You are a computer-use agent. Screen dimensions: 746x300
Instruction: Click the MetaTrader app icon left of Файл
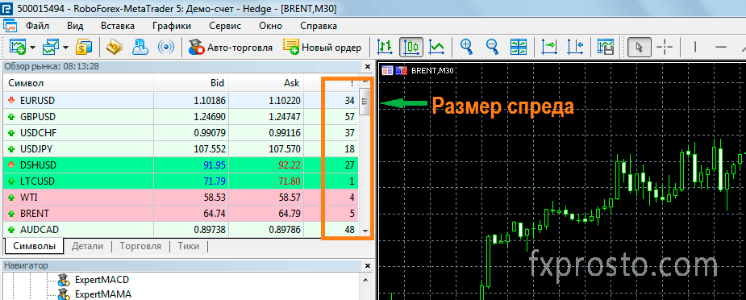coord(10,26)
